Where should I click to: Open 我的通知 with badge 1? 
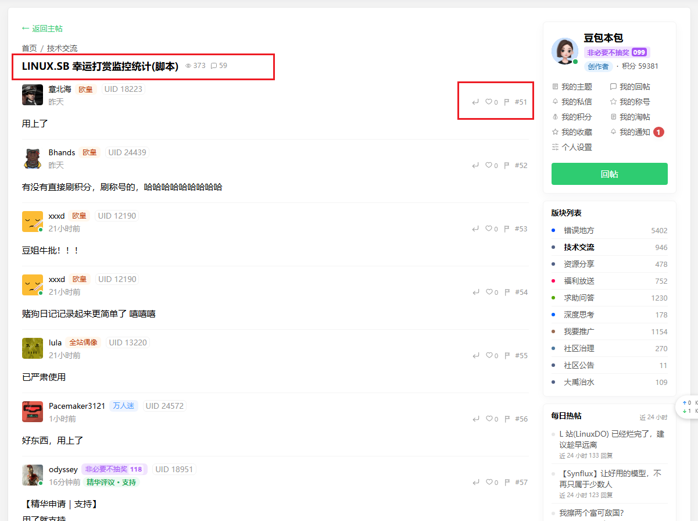point(636,132)
